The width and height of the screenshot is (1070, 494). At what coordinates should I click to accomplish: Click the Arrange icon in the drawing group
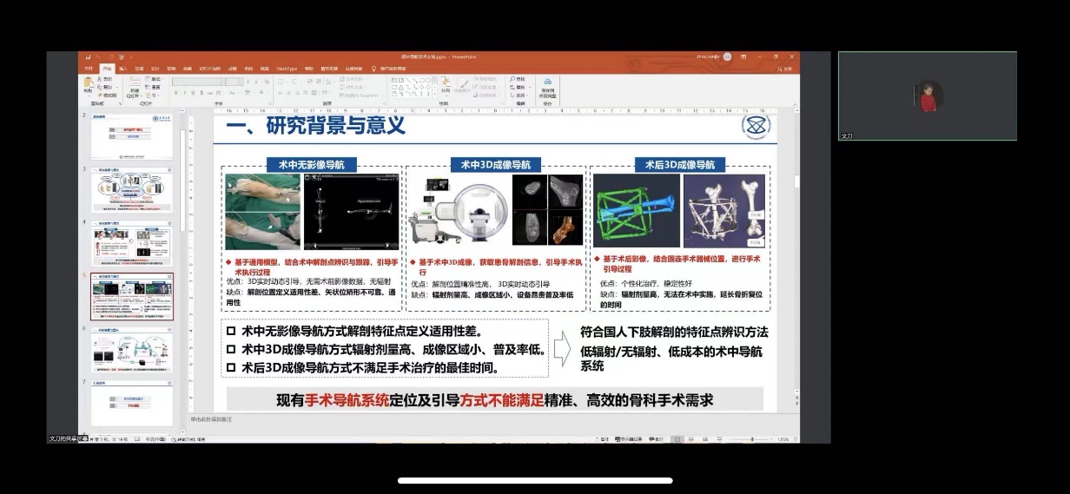(x=445, y=84)
